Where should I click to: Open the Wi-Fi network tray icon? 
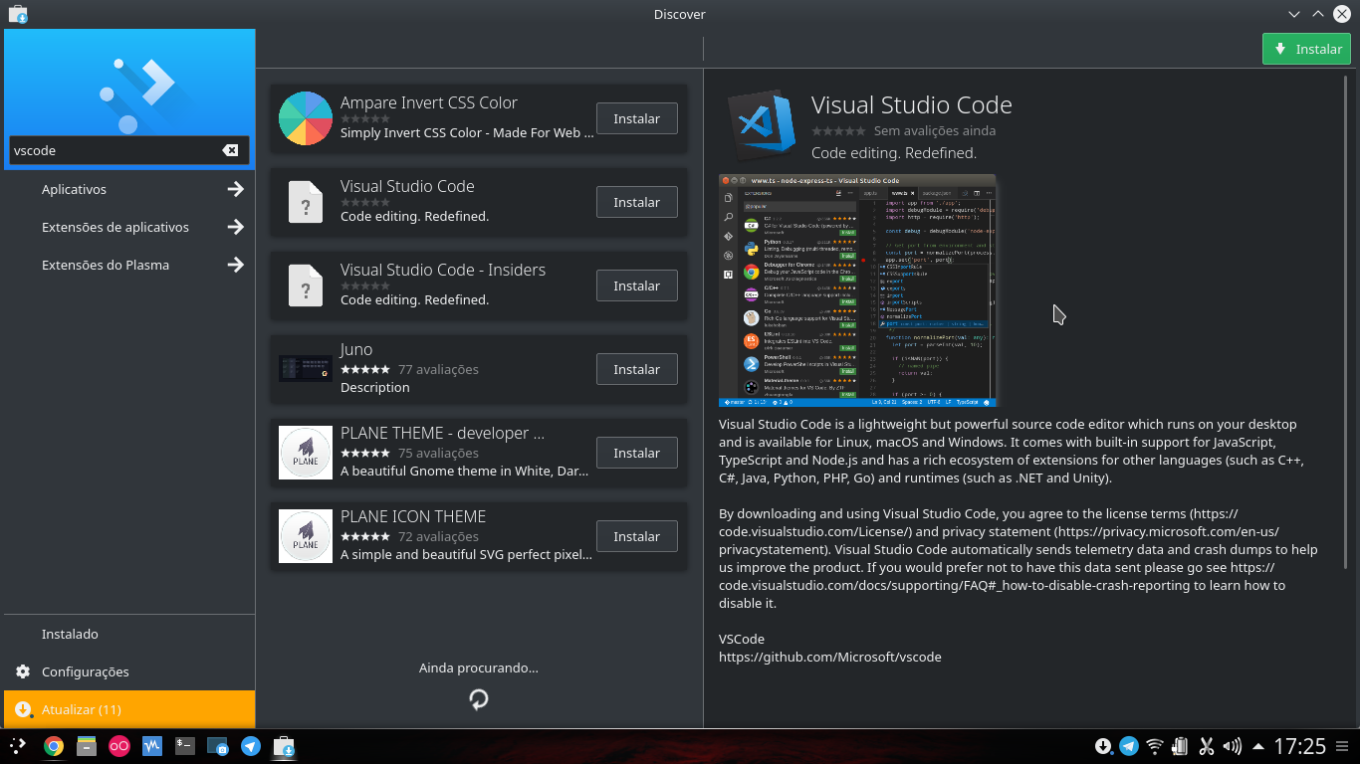pyautogui.click(x=1155, y=746)
